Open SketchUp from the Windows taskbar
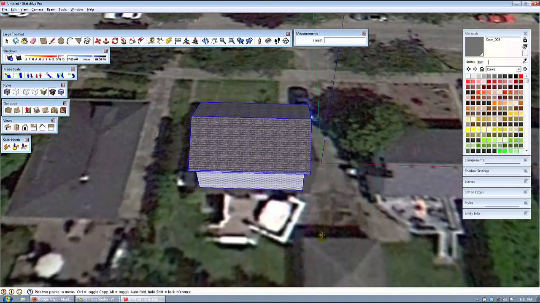The width and height of the screenshot is (540, 303). (142, 299)
